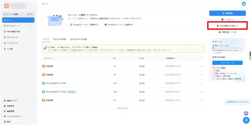Click the 今すぐアップグレード link

click(x=162, y=50)
